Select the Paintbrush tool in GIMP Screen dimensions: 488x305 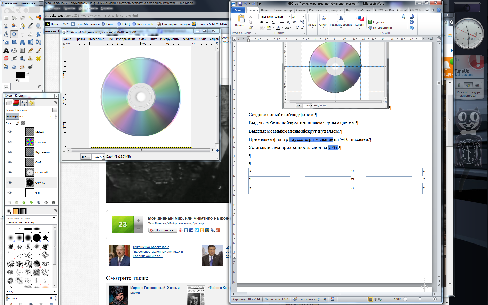pos(39,50)
